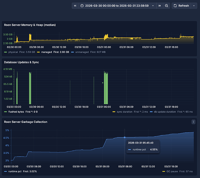200x178 pixels.
Task: Click the yellow managed color swatch
Action: [x=39, y=52]
